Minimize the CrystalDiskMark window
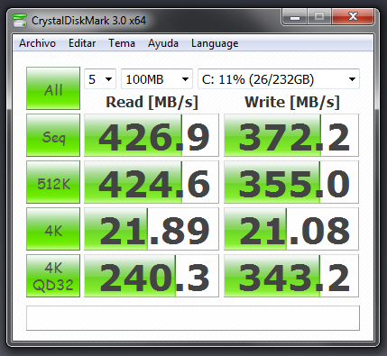Viewport: 387px width, 356px height. [295, 17]
